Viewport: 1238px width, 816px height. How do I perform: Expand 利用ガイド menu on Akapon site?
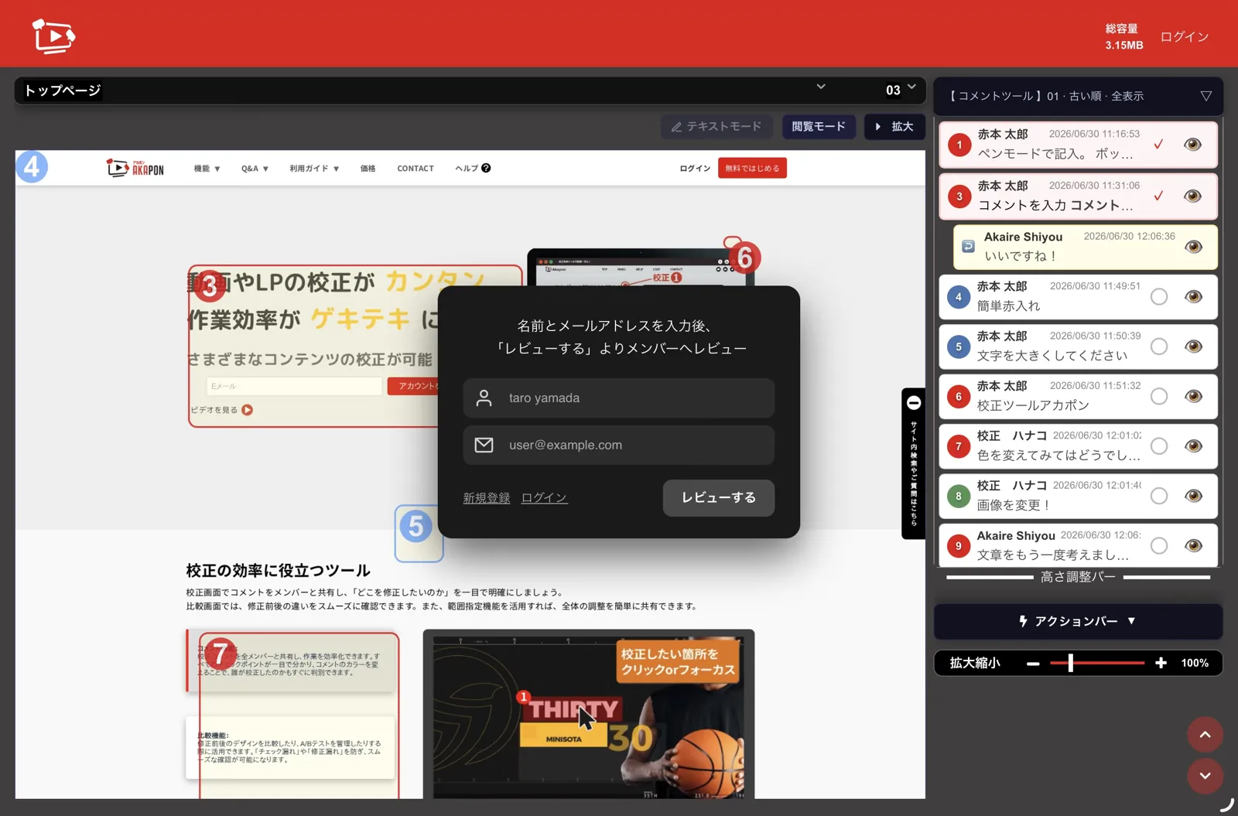click(x=314, y=168)
